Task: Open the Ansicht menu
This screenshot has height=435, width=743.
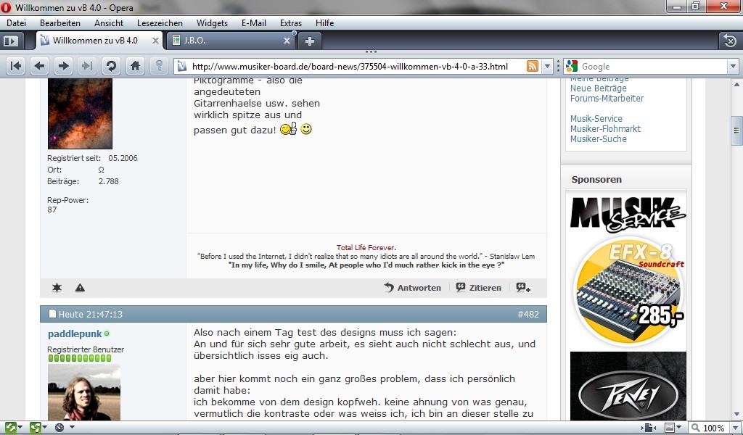Action: click(109, 22)
